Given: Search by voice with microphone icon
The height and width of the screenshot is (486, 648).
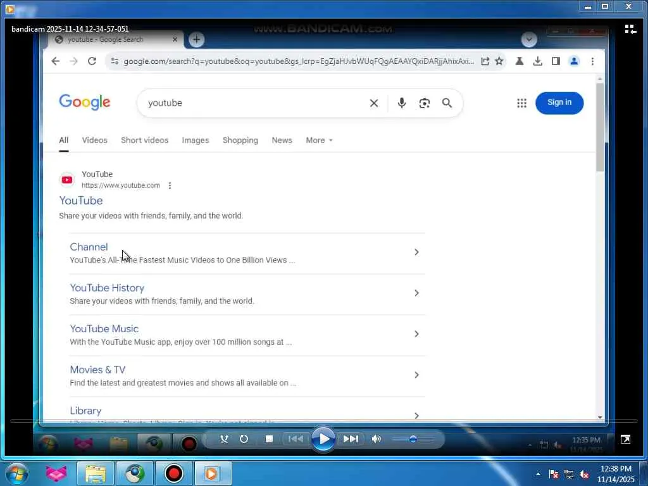Looking at the screenshot, I should pos(402,103).
